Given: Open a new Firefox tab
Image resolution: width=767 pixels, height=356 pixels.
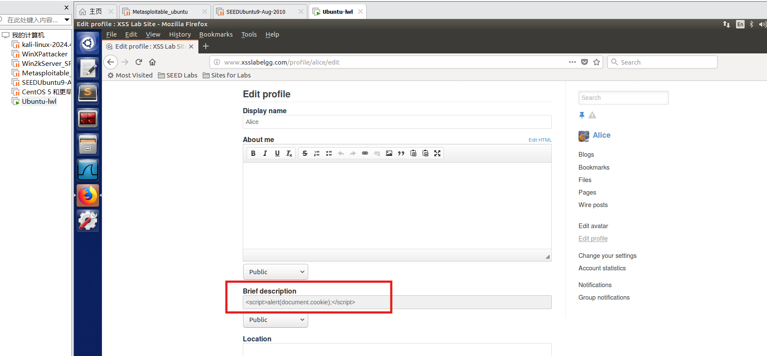Looking at the screenshot, I should (x=206, y=46).
